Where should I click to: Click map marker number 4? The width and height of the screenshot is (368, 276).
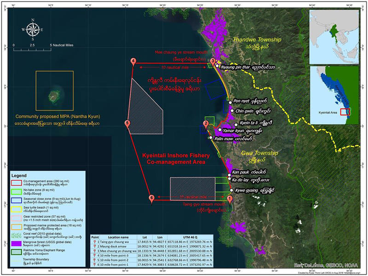tap(133, 62)
